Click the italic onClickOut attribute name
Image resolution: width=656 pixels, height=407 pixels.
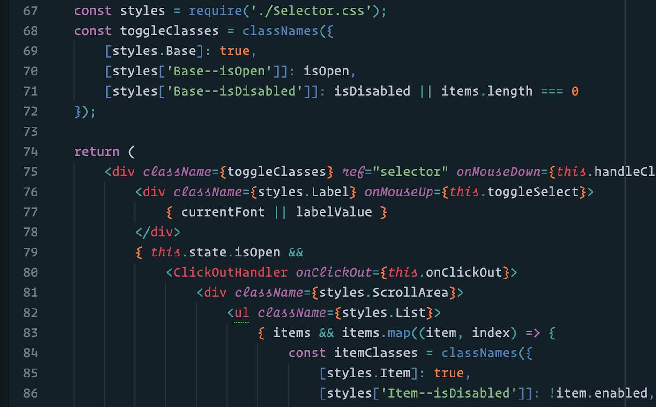pyautogui.click(x=334, y=272)
